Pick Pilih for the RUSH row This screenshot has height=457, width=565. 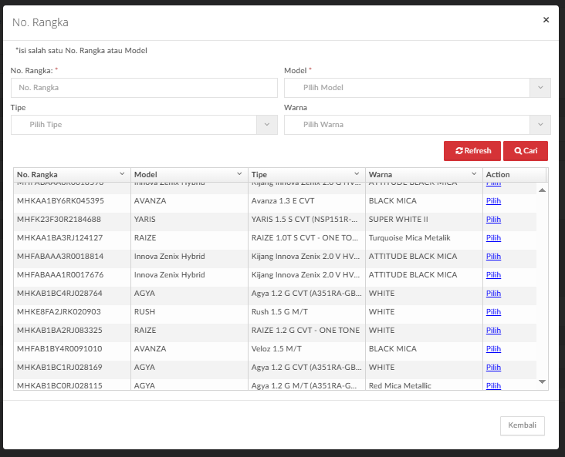[x=493, y=312]
